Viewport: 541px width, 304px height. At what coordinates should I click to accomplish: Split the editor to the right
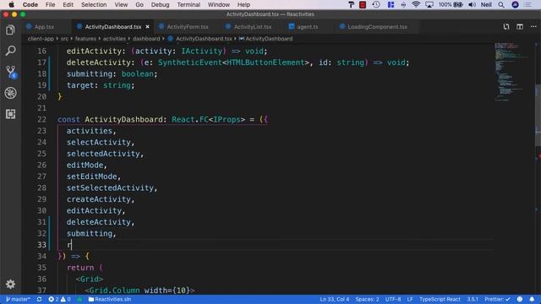click(520, 26)
